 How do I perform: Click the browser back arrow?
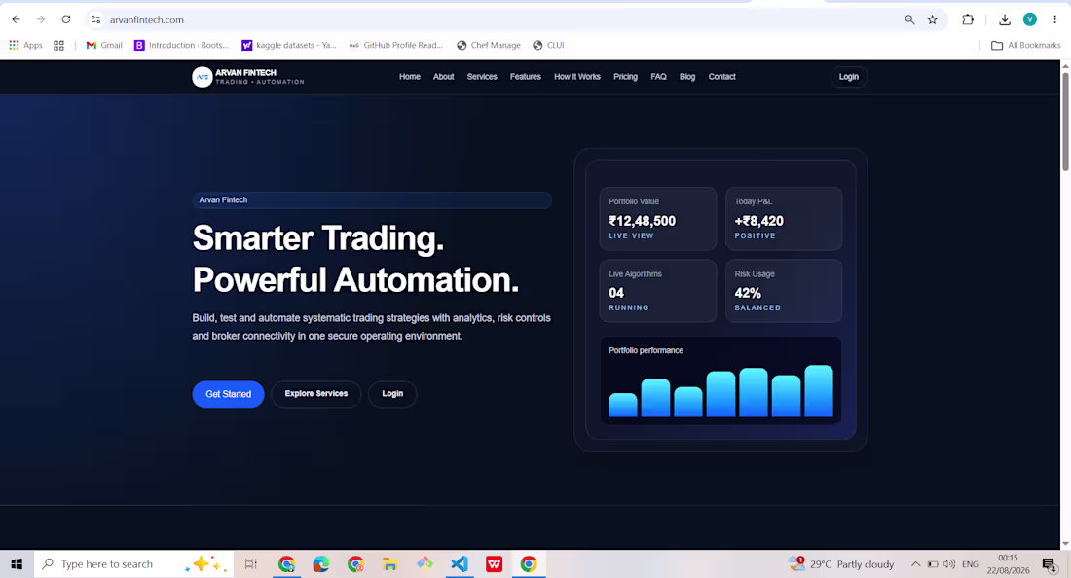pos(16,19)
